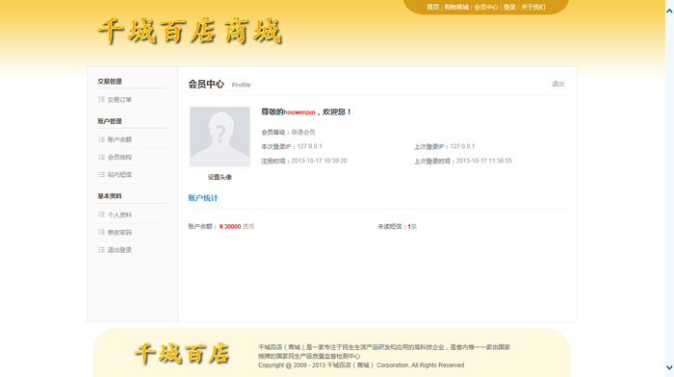Click the 注册时间 value 2013-10-17 10:39:20

point(319,161)
